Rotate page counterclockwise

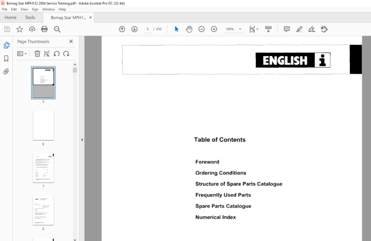[56, 54]
